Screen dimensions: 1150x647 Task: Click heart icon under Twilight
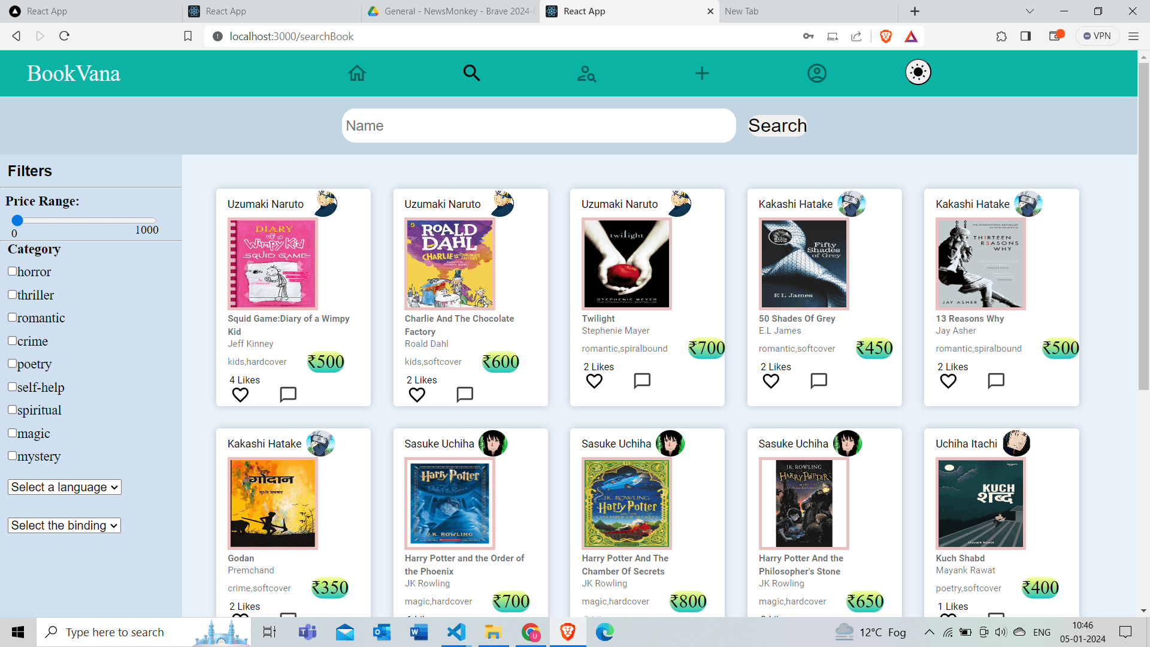[594, 381]
